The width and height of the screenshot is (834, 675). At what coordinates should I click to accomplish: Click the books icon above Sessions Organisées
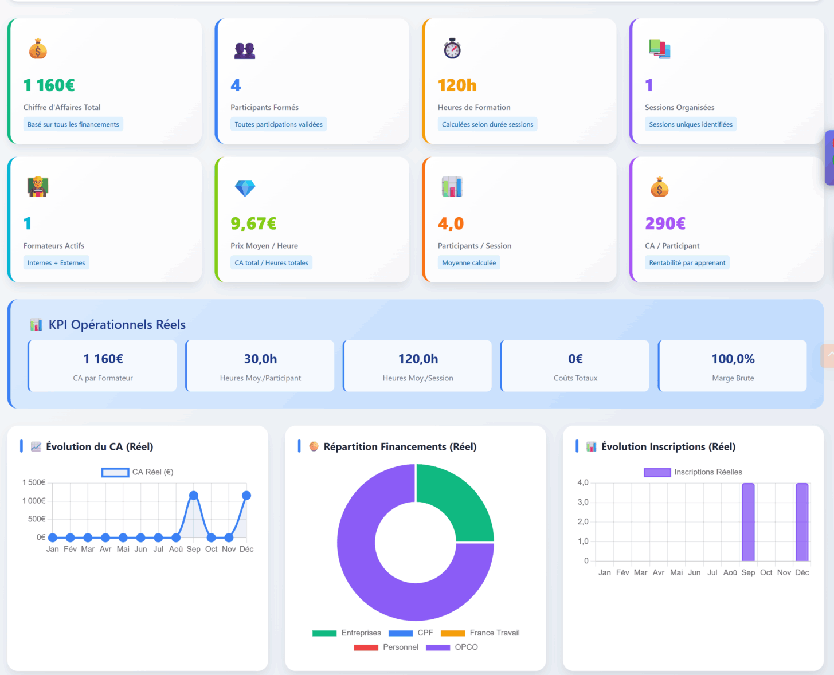tap(659, 49)
